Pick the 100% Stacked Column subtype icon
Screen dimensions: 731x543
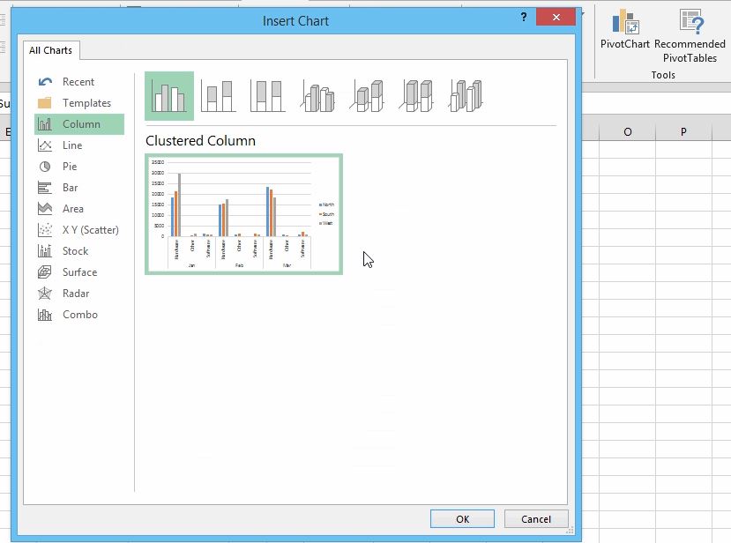click(268, 95)
